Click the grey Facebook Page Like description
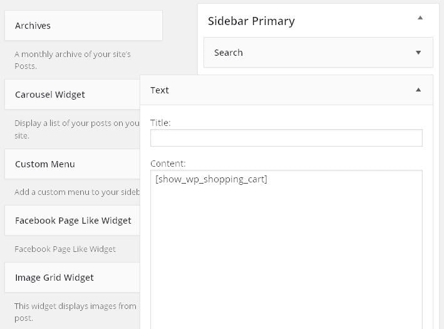 point(65,249)
